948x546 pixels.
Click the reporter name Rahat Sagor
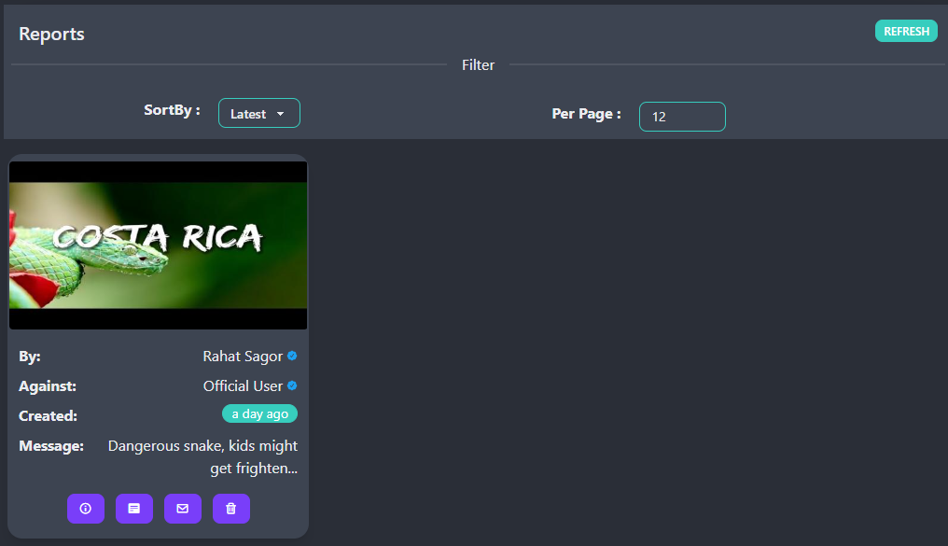tap(242, 357)
